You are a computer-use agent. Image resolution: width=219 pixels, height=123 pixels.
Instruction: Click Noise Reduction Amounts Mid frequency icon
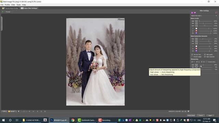coord(196,41)
